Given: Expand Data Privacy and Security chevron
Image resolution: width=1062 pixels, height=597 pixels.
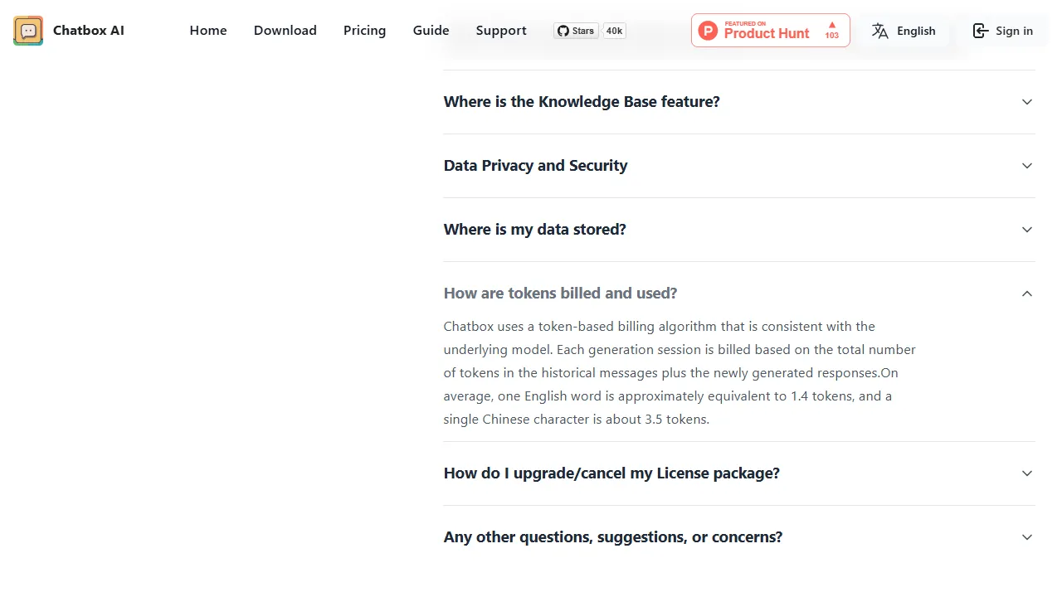Looking at the screenshot, I should 1027,166.
